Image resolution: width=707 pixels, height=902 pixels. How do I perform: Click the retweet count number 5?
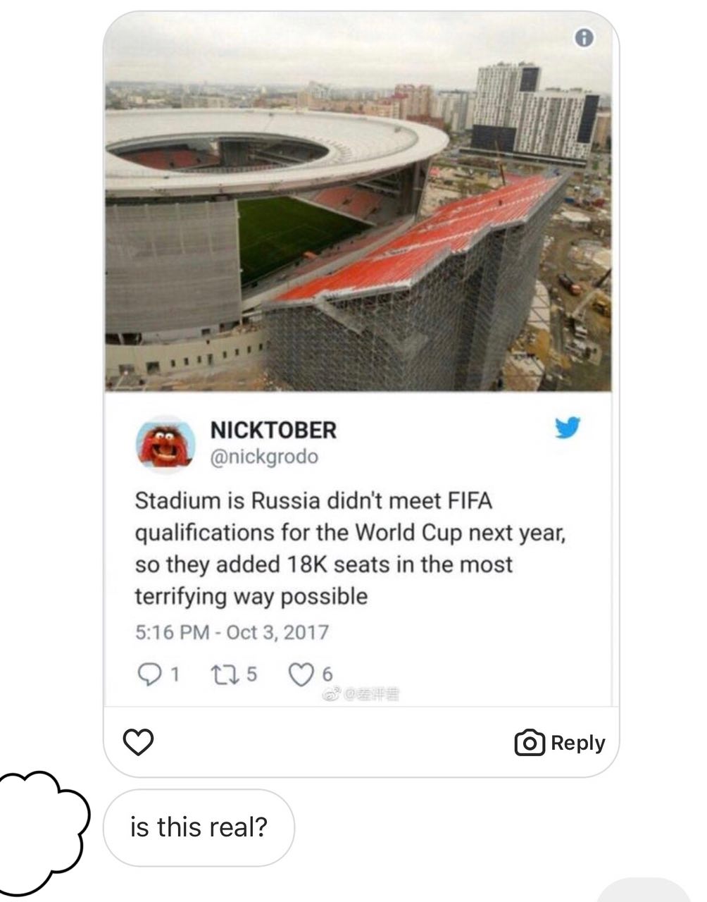pos(251,675)
